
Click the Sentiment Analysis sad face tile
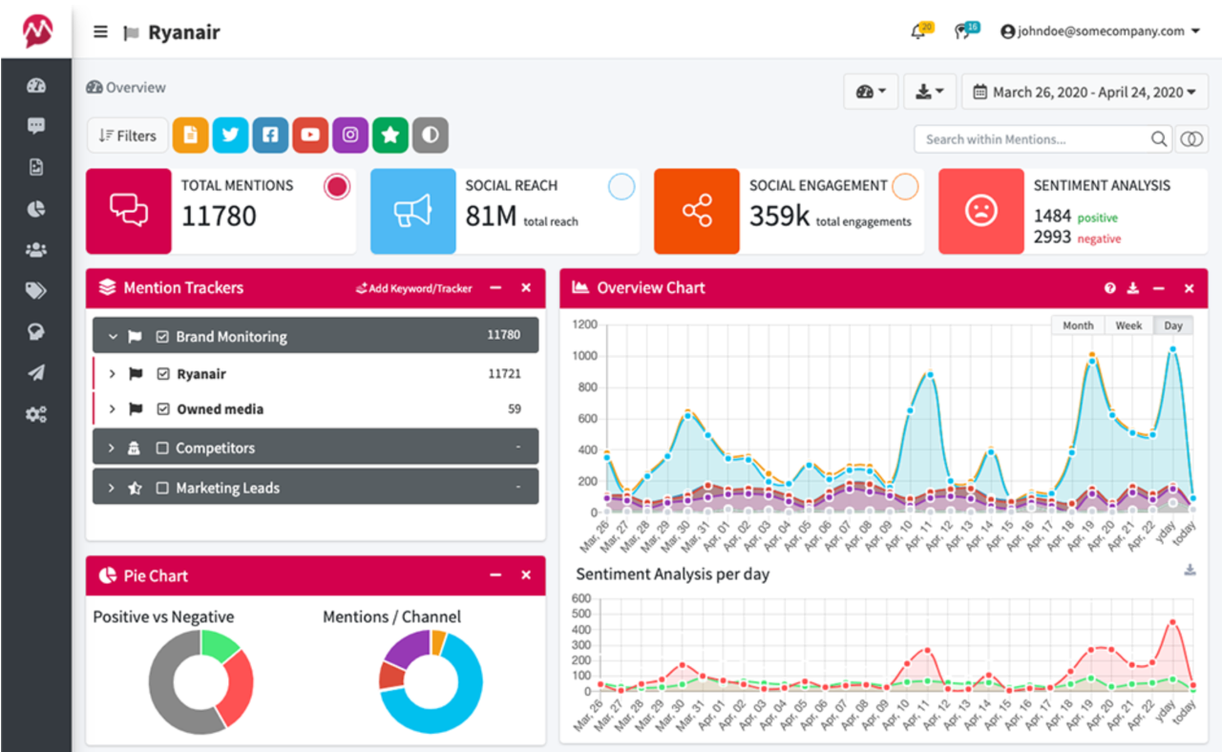pos(980,211)
